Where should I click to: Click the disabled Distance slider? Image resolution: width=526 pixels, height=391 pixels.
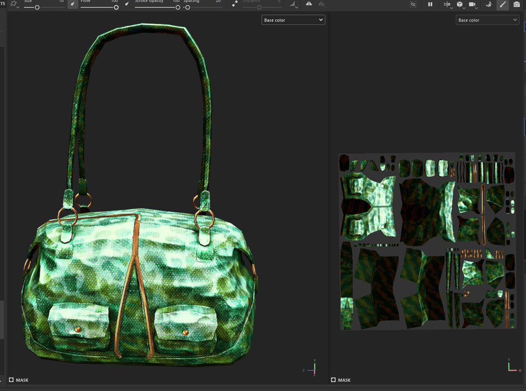click(262, 7)
